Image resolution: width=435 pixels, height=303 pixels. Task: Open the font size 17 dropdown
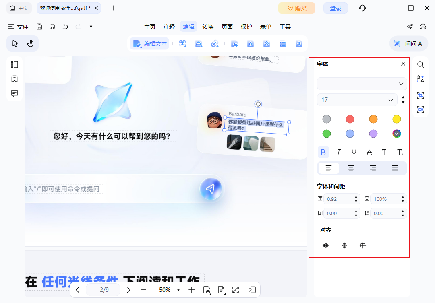[x=357, y=100]
